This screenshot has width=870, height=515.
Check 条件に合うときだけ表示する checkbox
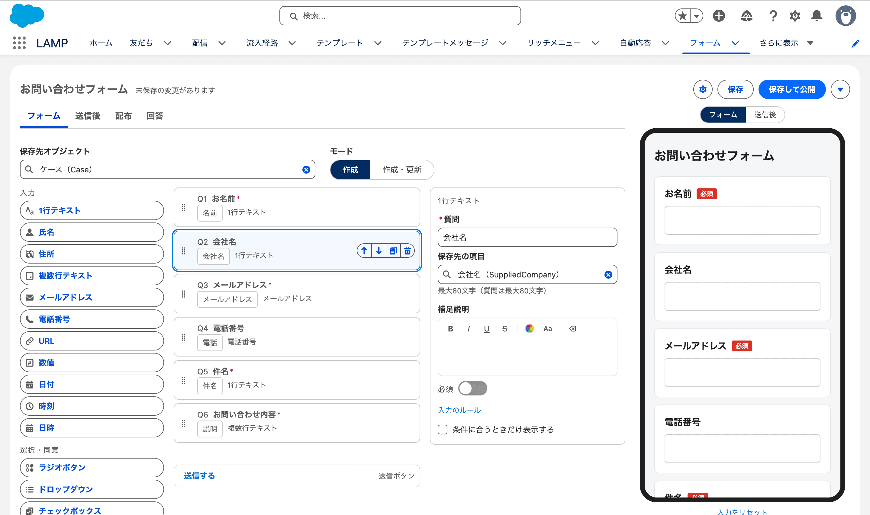442,430
